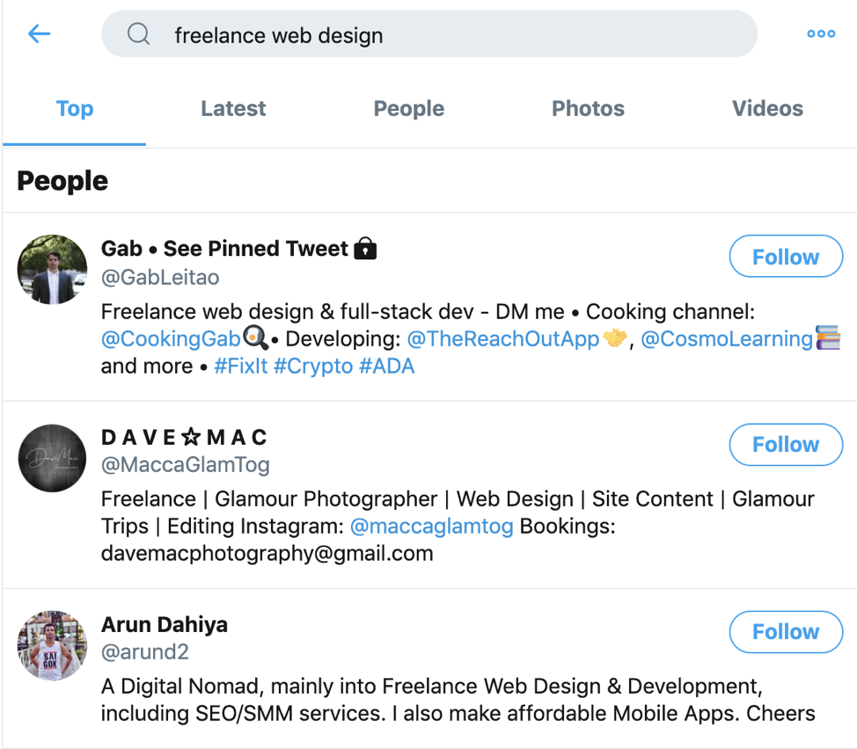Select the Top tab
This screenshot has height=749, width=857.
click(x=75, y=108)
